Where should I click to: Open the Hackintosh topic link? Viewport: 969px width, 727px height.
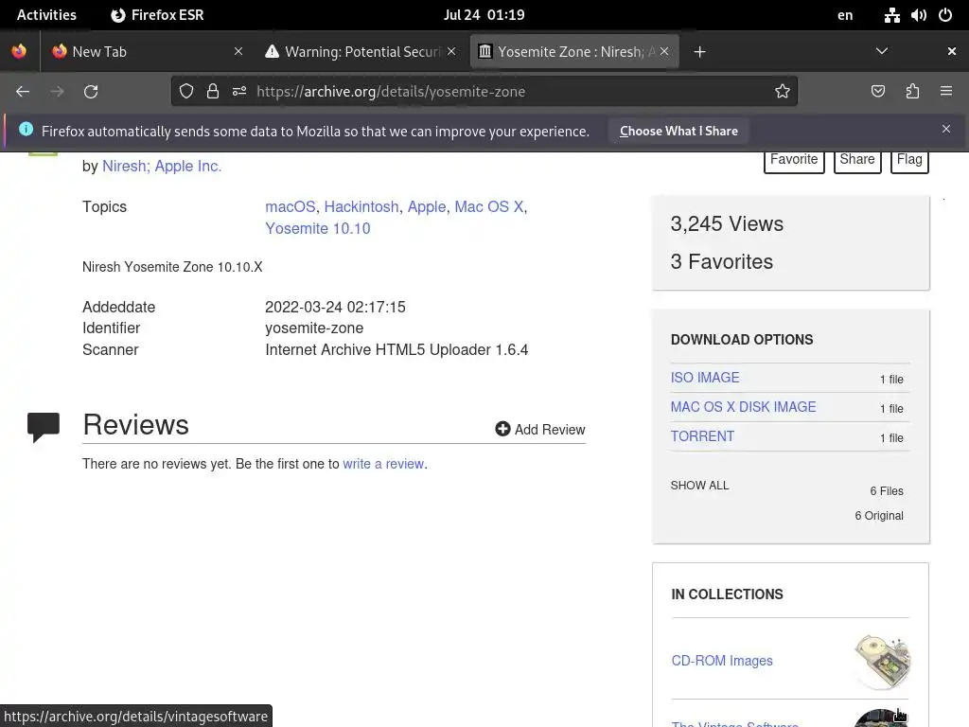click(361, 206)
